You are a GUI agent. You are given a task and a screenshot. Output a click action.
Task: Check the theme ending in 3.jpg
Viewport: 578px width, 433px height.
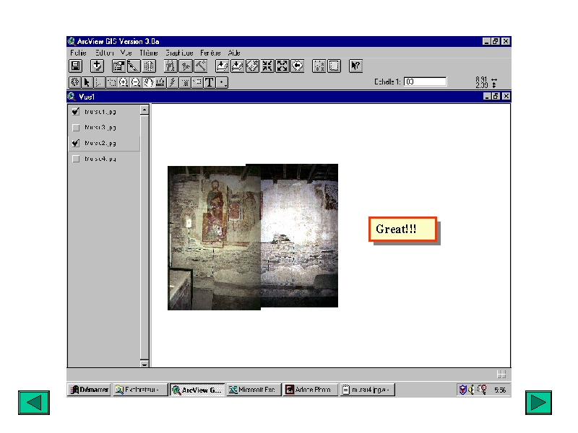(x=76, y=128)
